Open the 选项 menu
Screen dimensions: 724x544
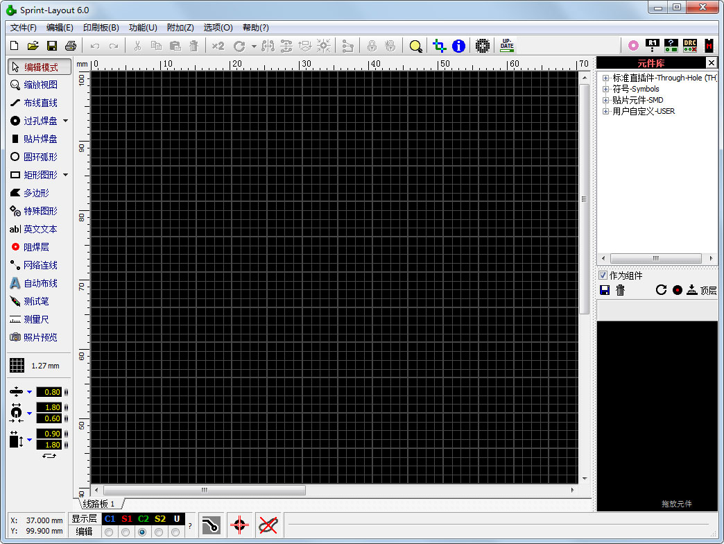pyautogui.click(x=218, y=28)
